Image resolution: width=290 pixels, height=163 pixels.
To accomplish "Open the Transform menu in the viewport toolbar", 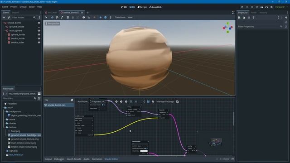I will (x=120, y=17).
